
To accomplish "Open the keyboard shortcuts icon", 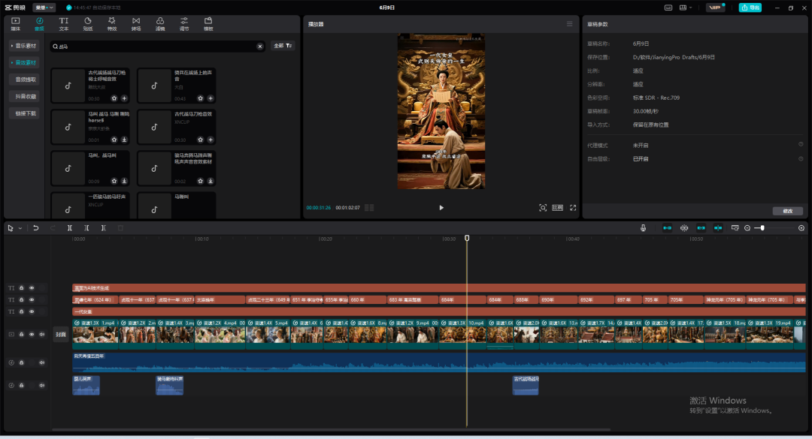I will tap(668, 8).
